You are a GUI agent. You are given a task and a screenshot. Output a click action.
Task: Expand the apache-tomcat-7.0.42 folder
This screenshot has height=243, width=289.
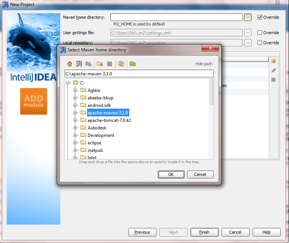click(75, 120)
